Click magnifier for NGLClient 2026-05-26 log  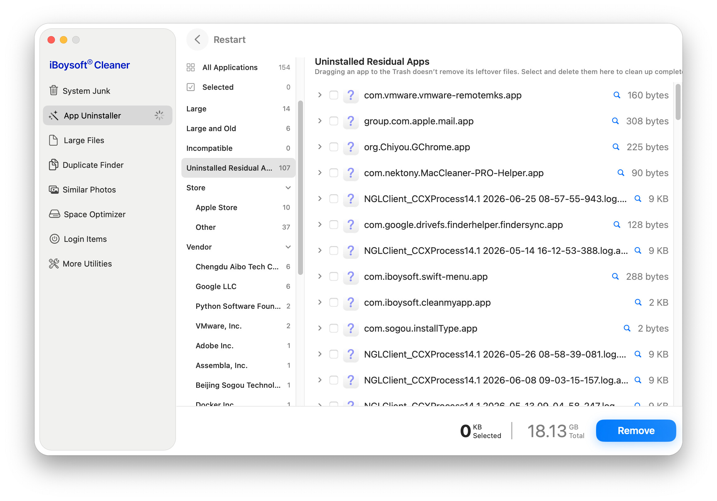point(638,354)
